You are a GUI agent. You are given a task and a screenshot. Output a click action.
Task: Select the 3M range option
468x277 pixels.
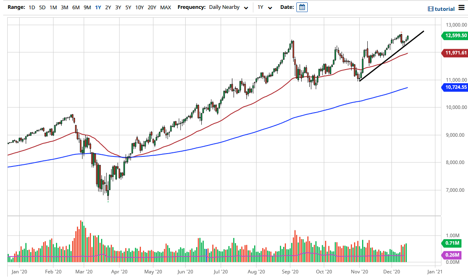coord(64,7)
